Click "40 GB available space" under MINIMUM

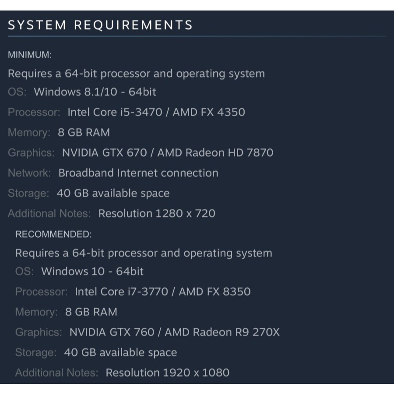click(113, 193)
